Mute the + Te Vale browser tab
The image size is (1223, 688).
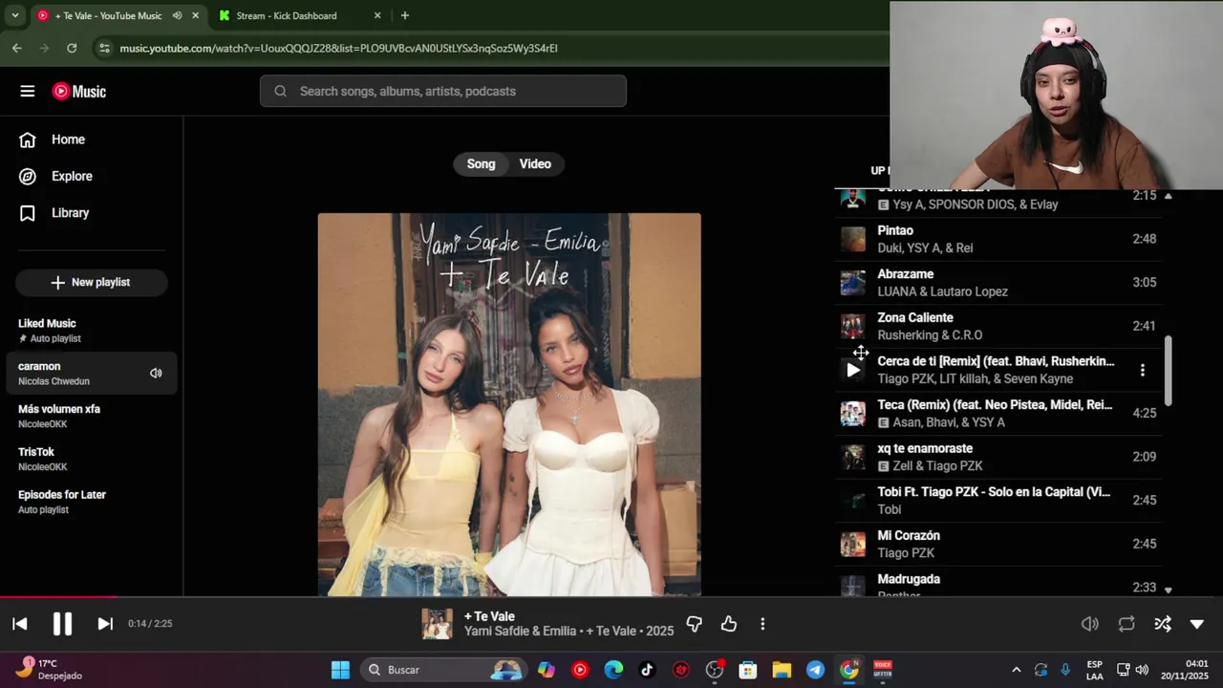pyautogui.click(x=178, y=15)
